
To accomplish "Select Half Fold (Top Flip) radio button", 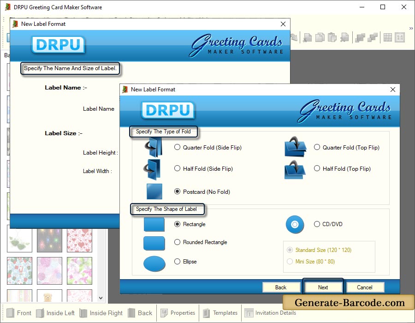I will 317,168.
